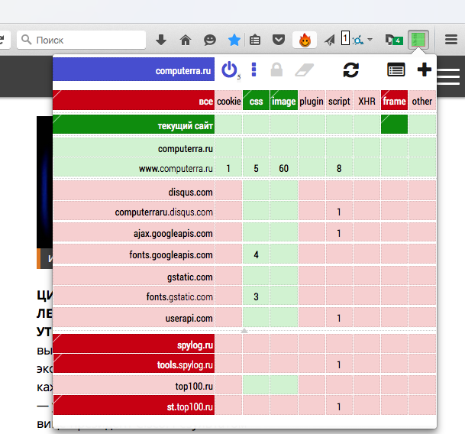Screen dimensions: 465x434
Task: Click the padlock save-changes icon
Action: pyautogui.click(x=276, y=70)
